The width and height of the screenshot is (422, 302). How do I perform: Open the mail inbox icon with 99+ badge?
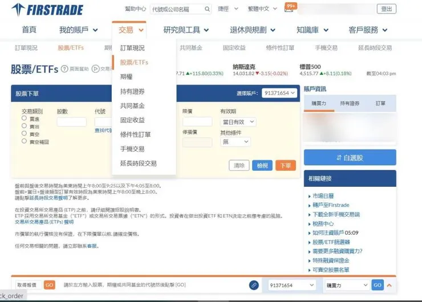pyautogui.click(x=289, y=9)
